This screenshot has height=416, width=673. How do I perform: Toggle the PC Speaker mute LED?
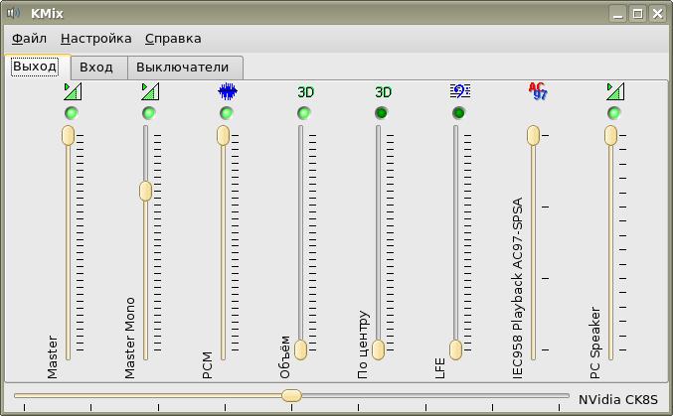click(x=614, y=113)
